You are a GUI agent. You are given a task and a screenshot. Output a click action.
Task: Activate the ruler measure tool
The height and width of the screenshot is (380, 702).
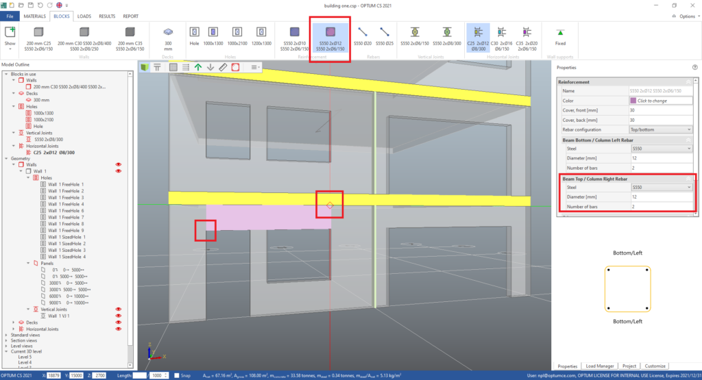pos(223,67)
